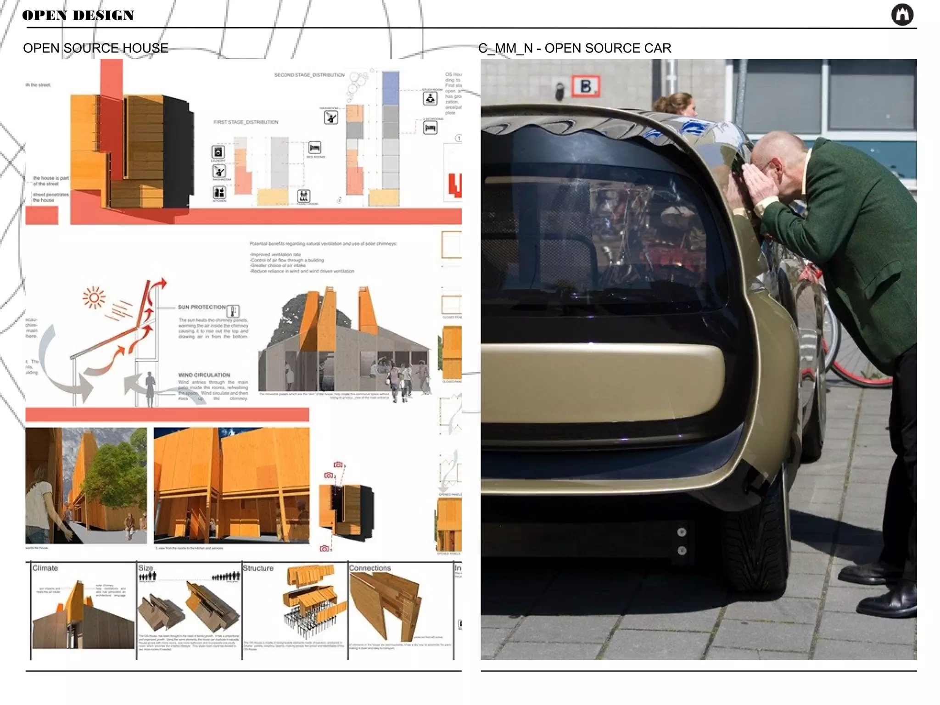Viewport: 940px width, 705px height.
Task: Click the red B sign on wall
Action: pyautogui.click(x=586, y=86)
